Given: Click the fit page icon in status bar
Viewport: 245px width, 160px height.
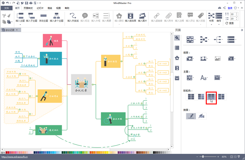Looking at the screenshot, I should [232, 157].
